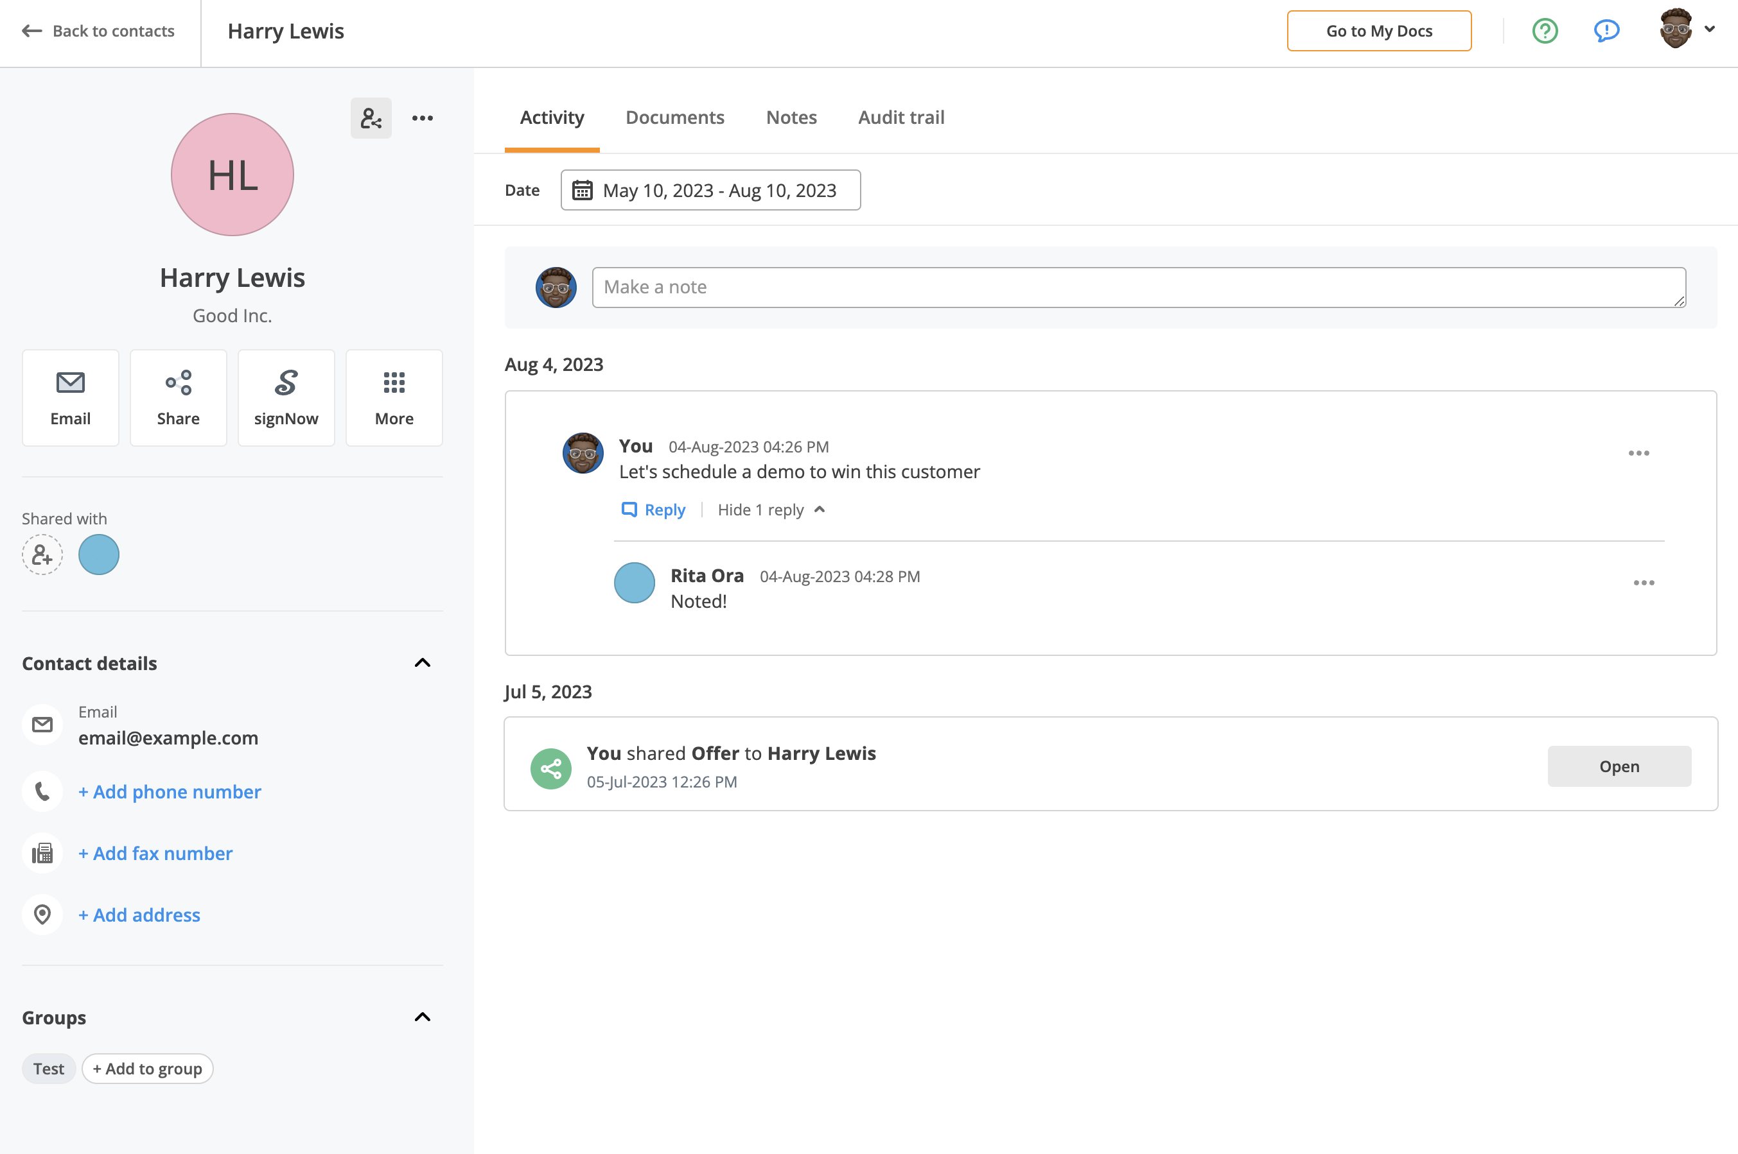Click add person icon under Shared with
Image resolution: width=1738 pixels, height=1154 pixels.
(42, 554)
